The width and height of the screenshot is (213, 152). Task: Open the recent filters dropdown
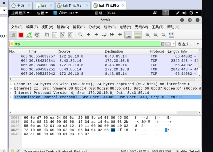(174, 44)
